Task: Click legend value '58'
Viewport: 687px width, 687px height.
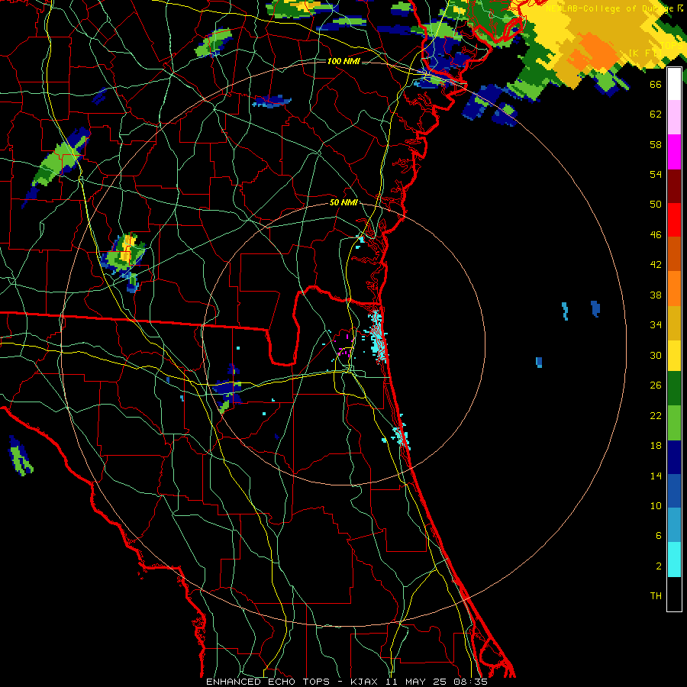Action: tap(656, 144)
